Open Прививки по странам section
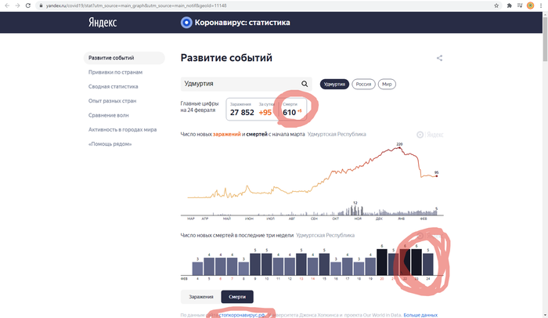Screen dimensions: 548x318 [x=117, y=72]
